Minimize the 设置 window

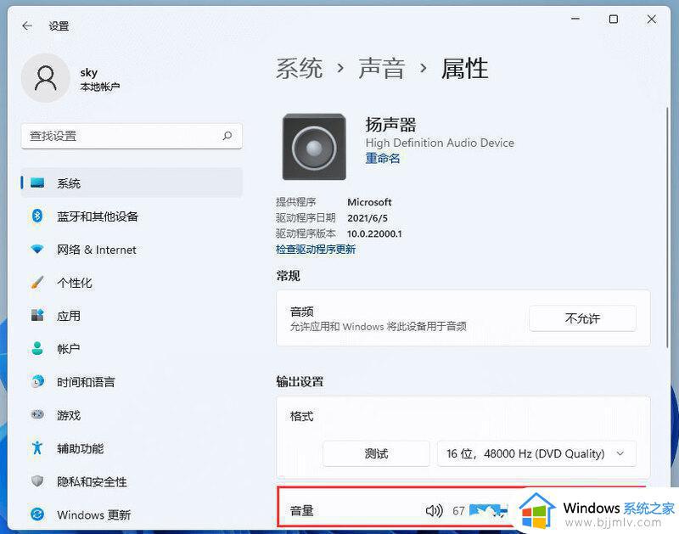pos(575,19)
